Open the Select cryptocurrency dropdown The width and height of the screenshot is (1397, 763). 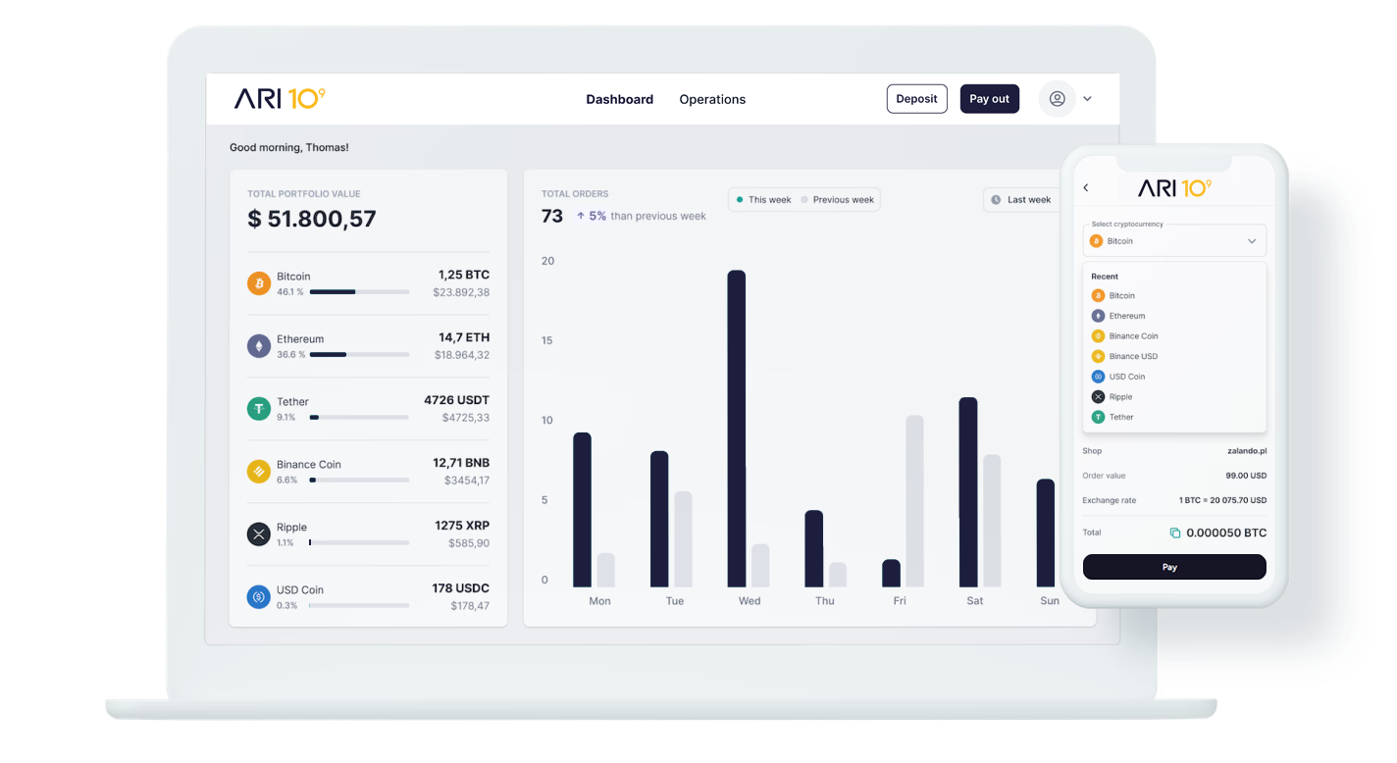pos(1174,241)
